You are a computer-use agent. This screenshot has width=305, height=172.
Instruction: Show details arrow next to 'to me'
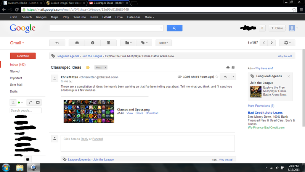coord(71,81)
